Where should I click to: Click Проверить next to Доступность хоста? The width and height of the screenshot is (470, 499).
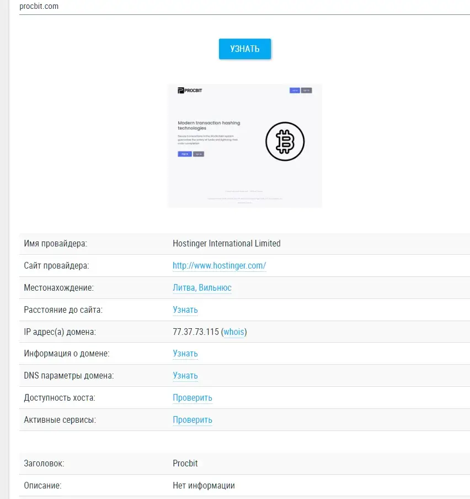[193, 398]
